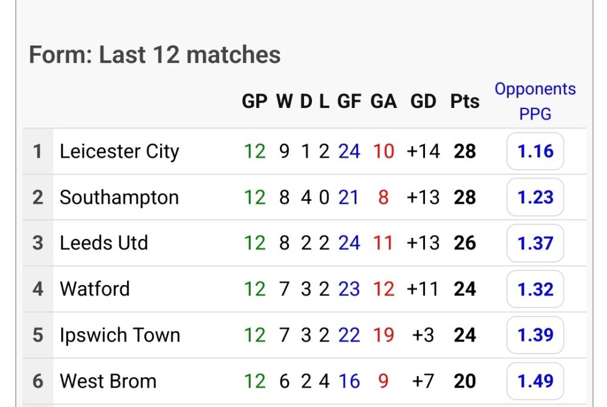607x407 pixels.
Task: Open Southampton's 1.23 opponents PPG button
Action: tap(535, 197)
